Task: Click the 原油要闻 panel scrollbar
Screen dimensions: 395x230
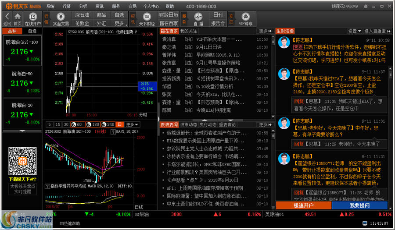Action: [273, 169]
